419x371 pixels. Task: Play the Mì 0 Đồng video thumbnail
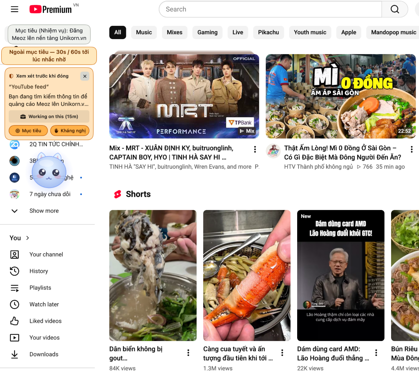coord(341,96)
